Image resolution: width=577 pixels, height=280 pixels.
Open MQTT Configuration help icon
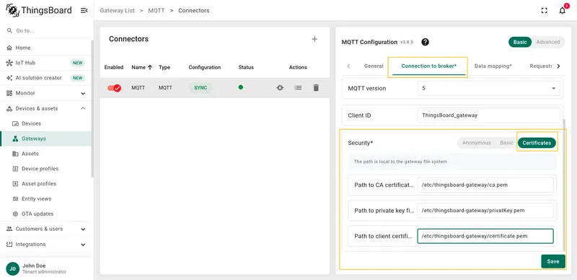(425, 42)
